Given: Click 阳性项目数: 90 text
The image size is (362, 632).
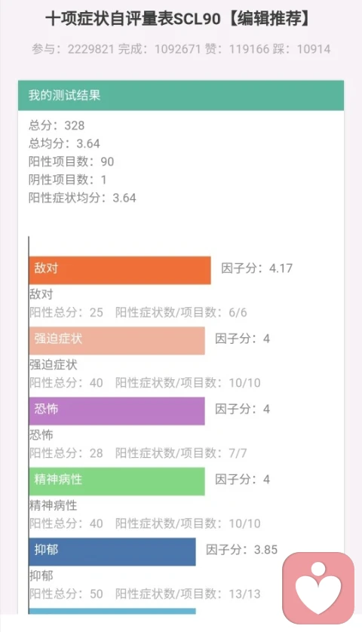Looking at the screenshot, I should point(72,161).
